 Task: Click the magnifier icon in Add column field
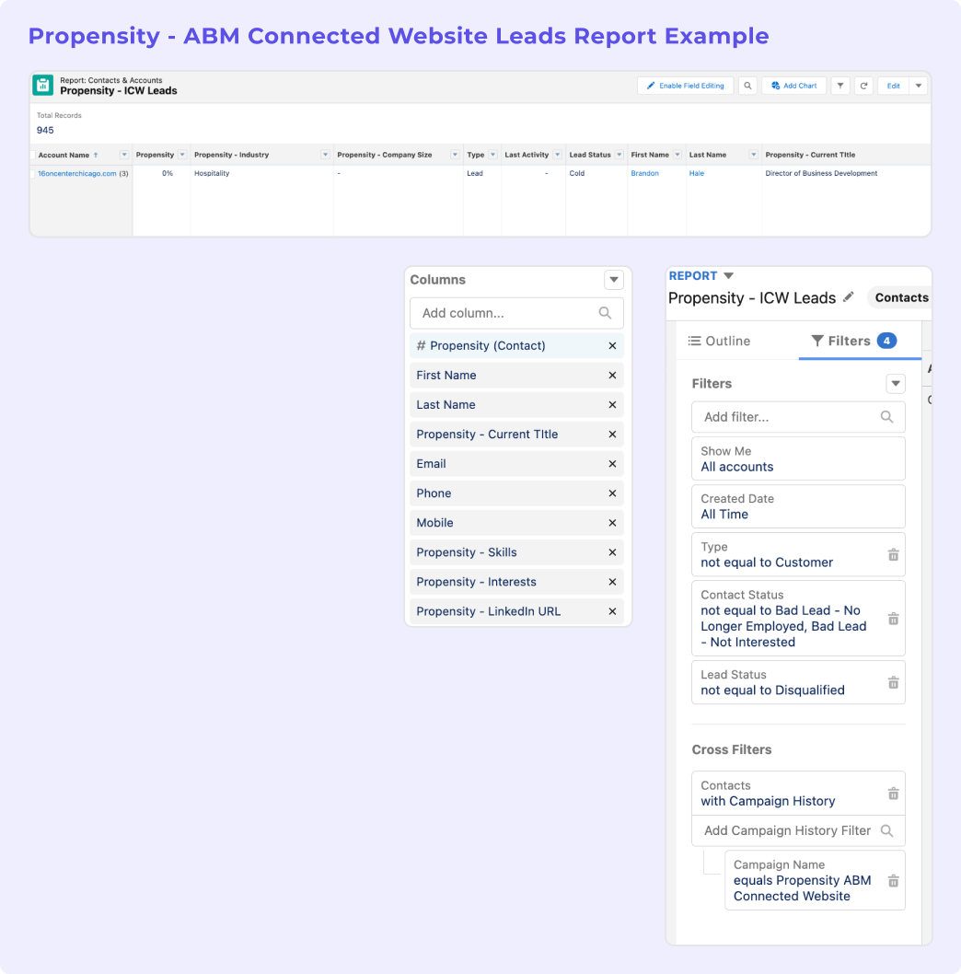tap(605, 313)
